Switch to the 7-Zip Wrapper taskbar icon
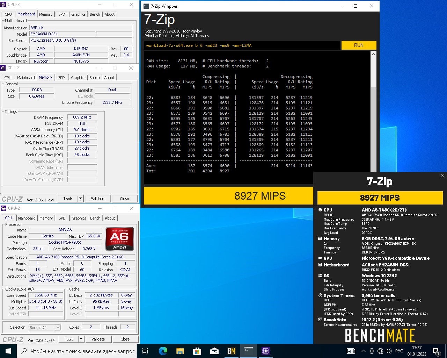 click(x=248, y=351)
